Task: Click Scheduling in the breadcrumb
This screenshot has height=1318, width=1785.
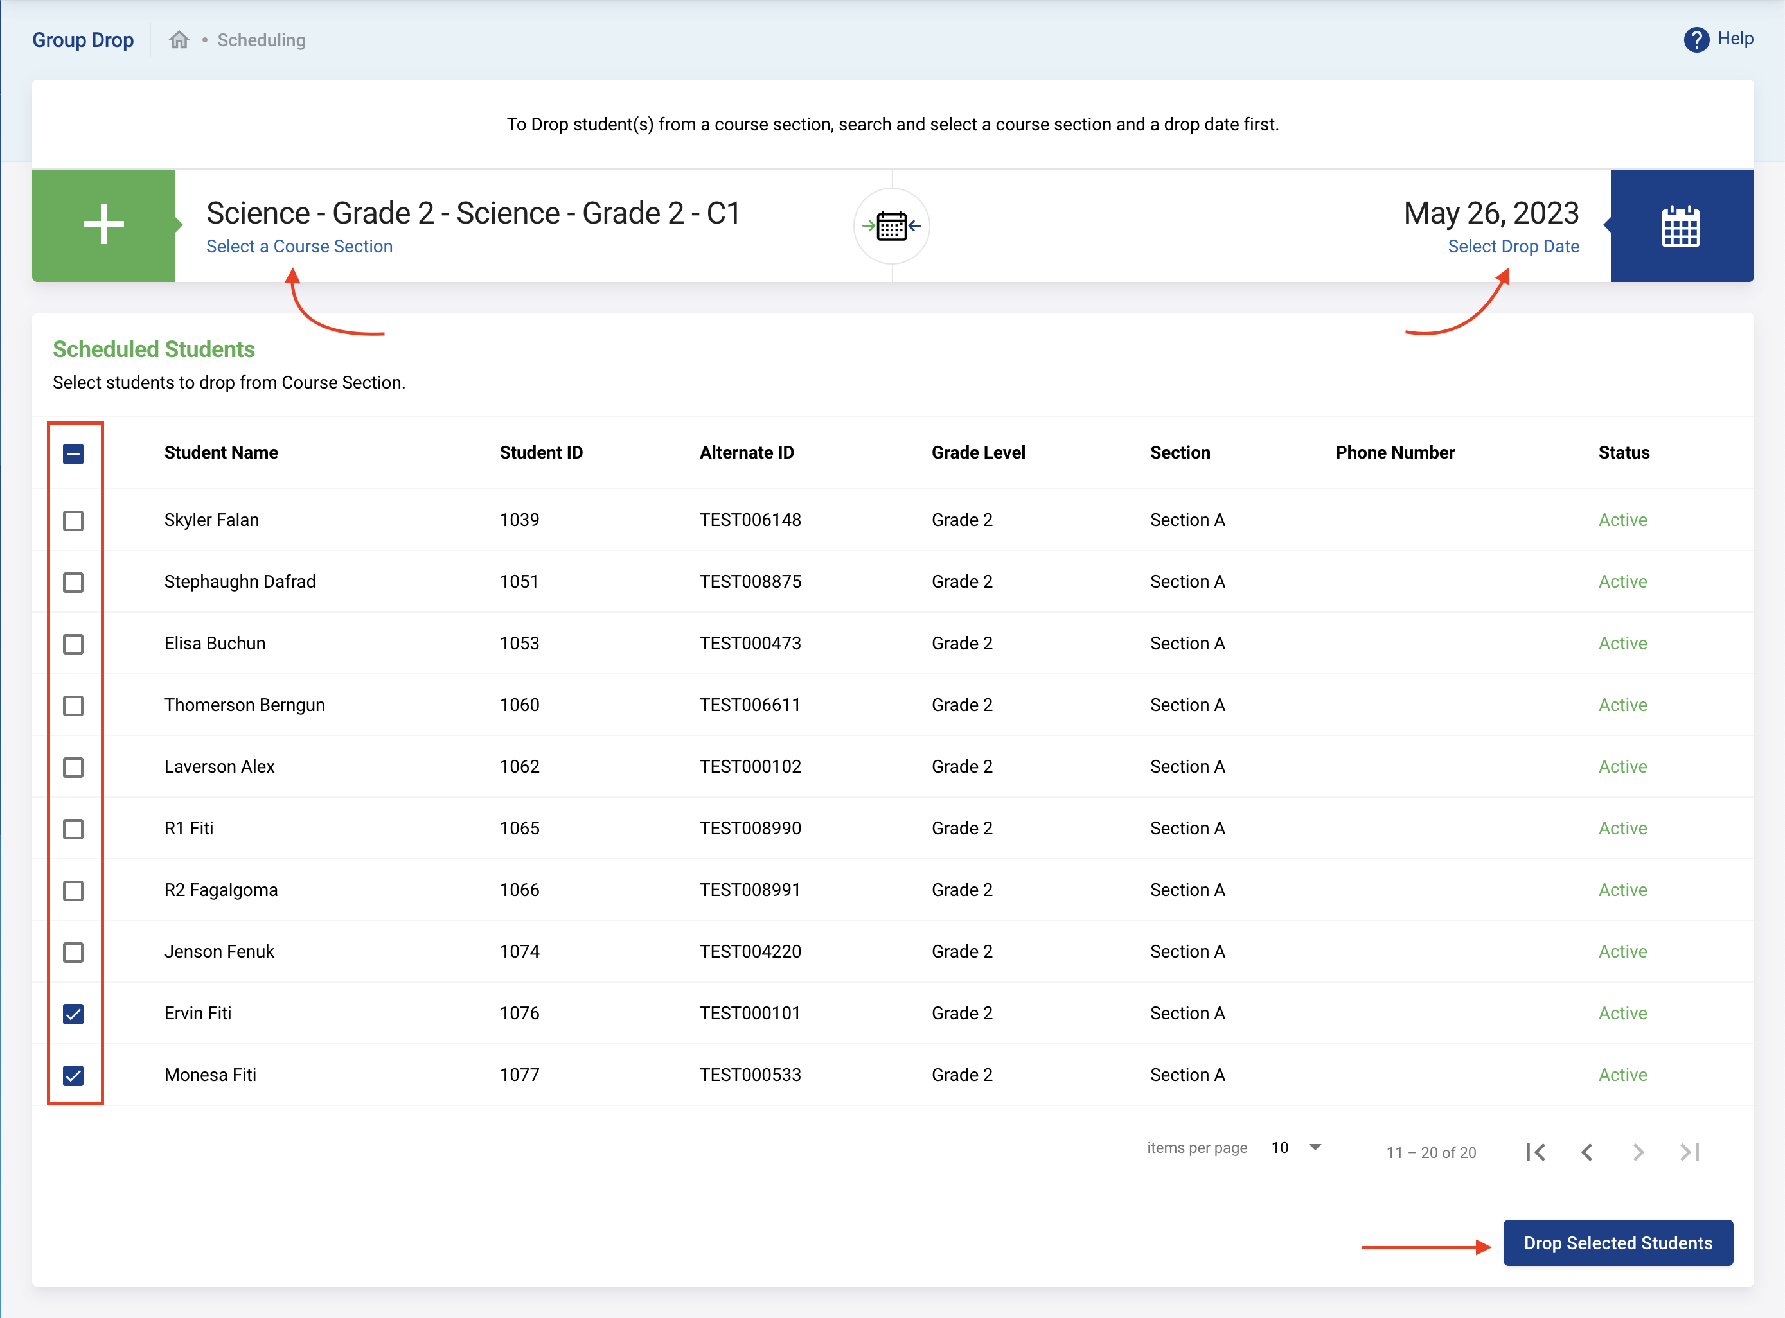Action: point(261,40)
